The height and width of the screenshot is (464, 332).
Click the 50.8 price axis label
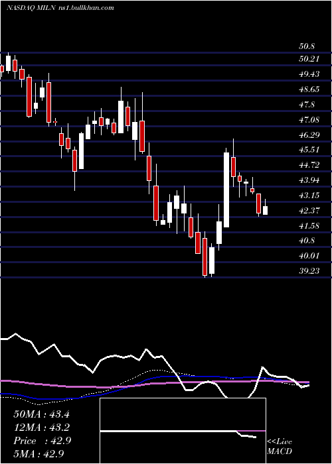click(x=307, y=46)
